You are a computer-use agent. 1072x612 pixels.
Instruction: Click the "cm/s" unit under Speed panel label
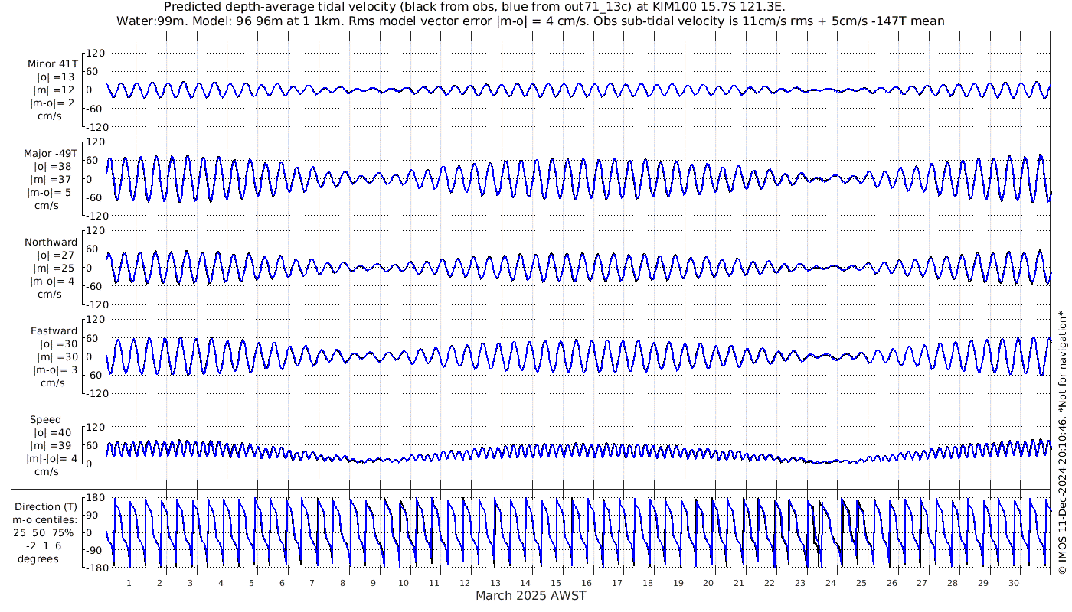[46, 472]
